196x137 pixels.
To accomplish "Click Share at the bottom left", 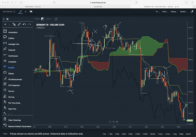I will click(5, 134).
